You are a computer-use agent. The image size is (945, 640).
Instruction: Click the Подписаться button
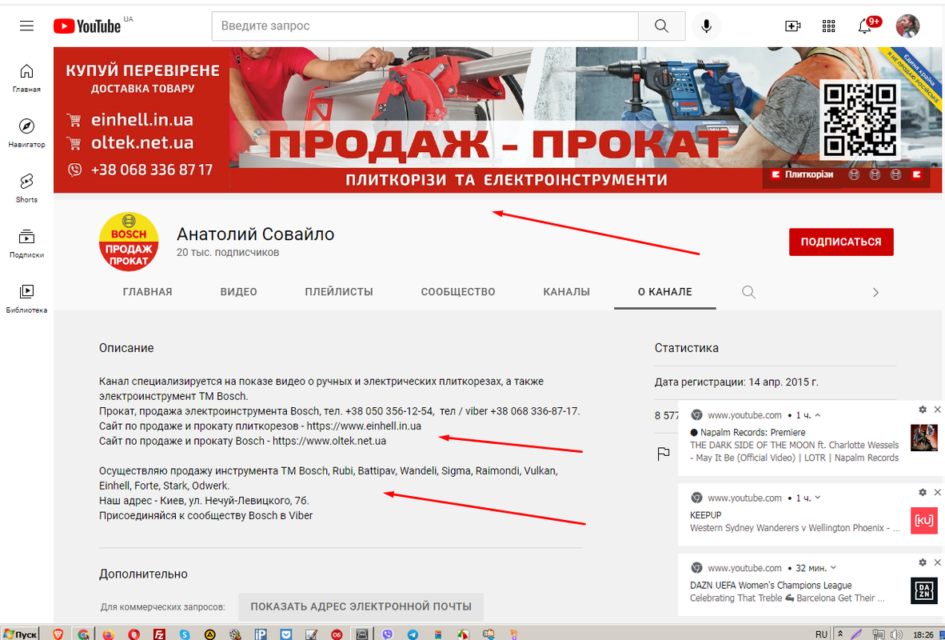841,242
